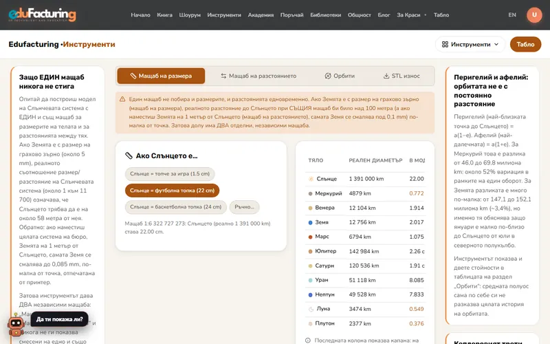Open the 'Орбити' tab
The width and height of the screenshot is (550, 344).
(340, 76)
